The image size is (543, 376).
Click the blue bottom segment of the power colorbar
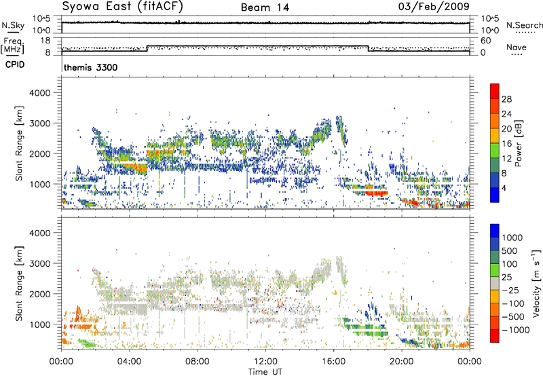(495, 195)
